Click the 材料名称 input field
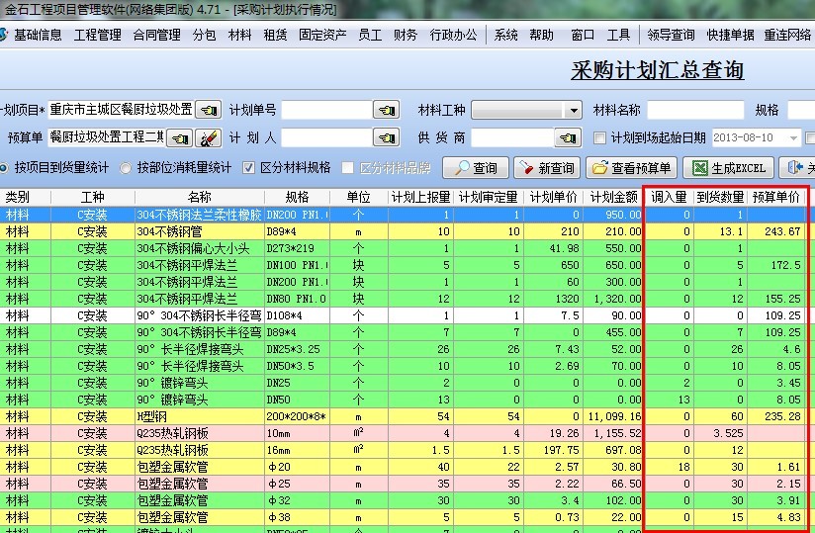815x533 pixels. (694, 110)
